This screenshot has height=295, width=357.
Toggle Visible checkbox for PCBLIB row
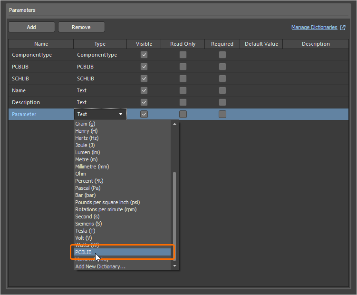point(144,67)
